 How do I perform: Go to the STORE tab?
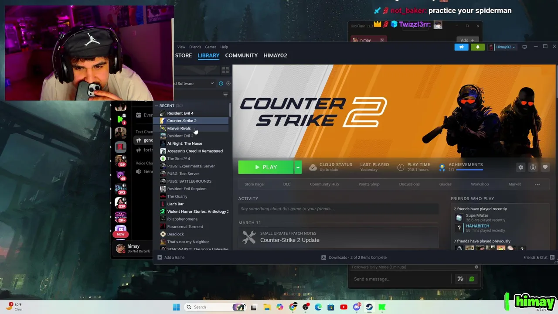184,55
